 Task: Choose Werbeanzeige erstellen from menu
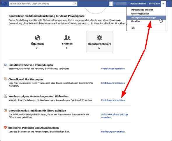pos(142,10)
